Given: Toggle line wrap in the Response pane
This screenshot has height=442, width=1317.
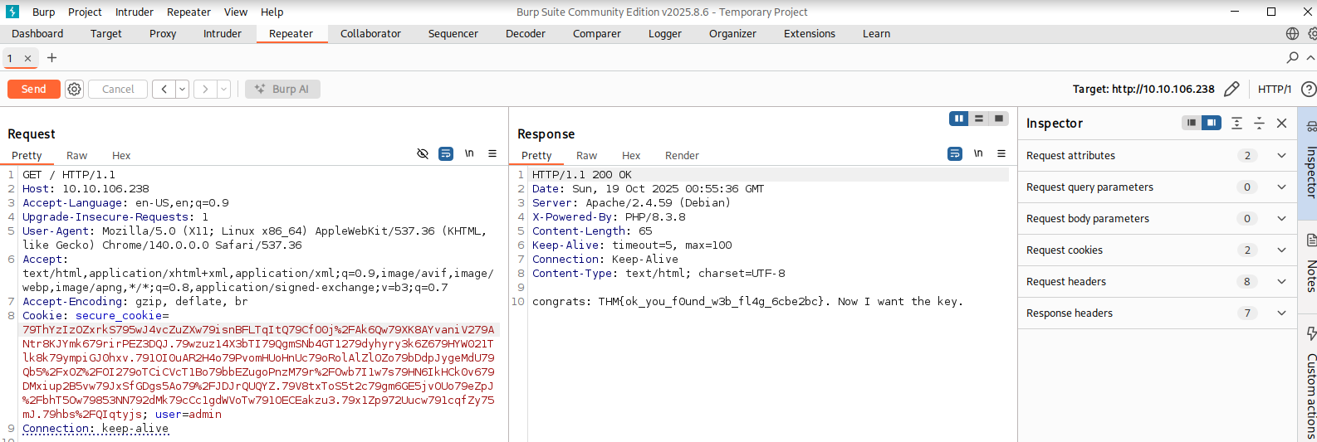Looking at the screenshot, I should click(955, 153).
